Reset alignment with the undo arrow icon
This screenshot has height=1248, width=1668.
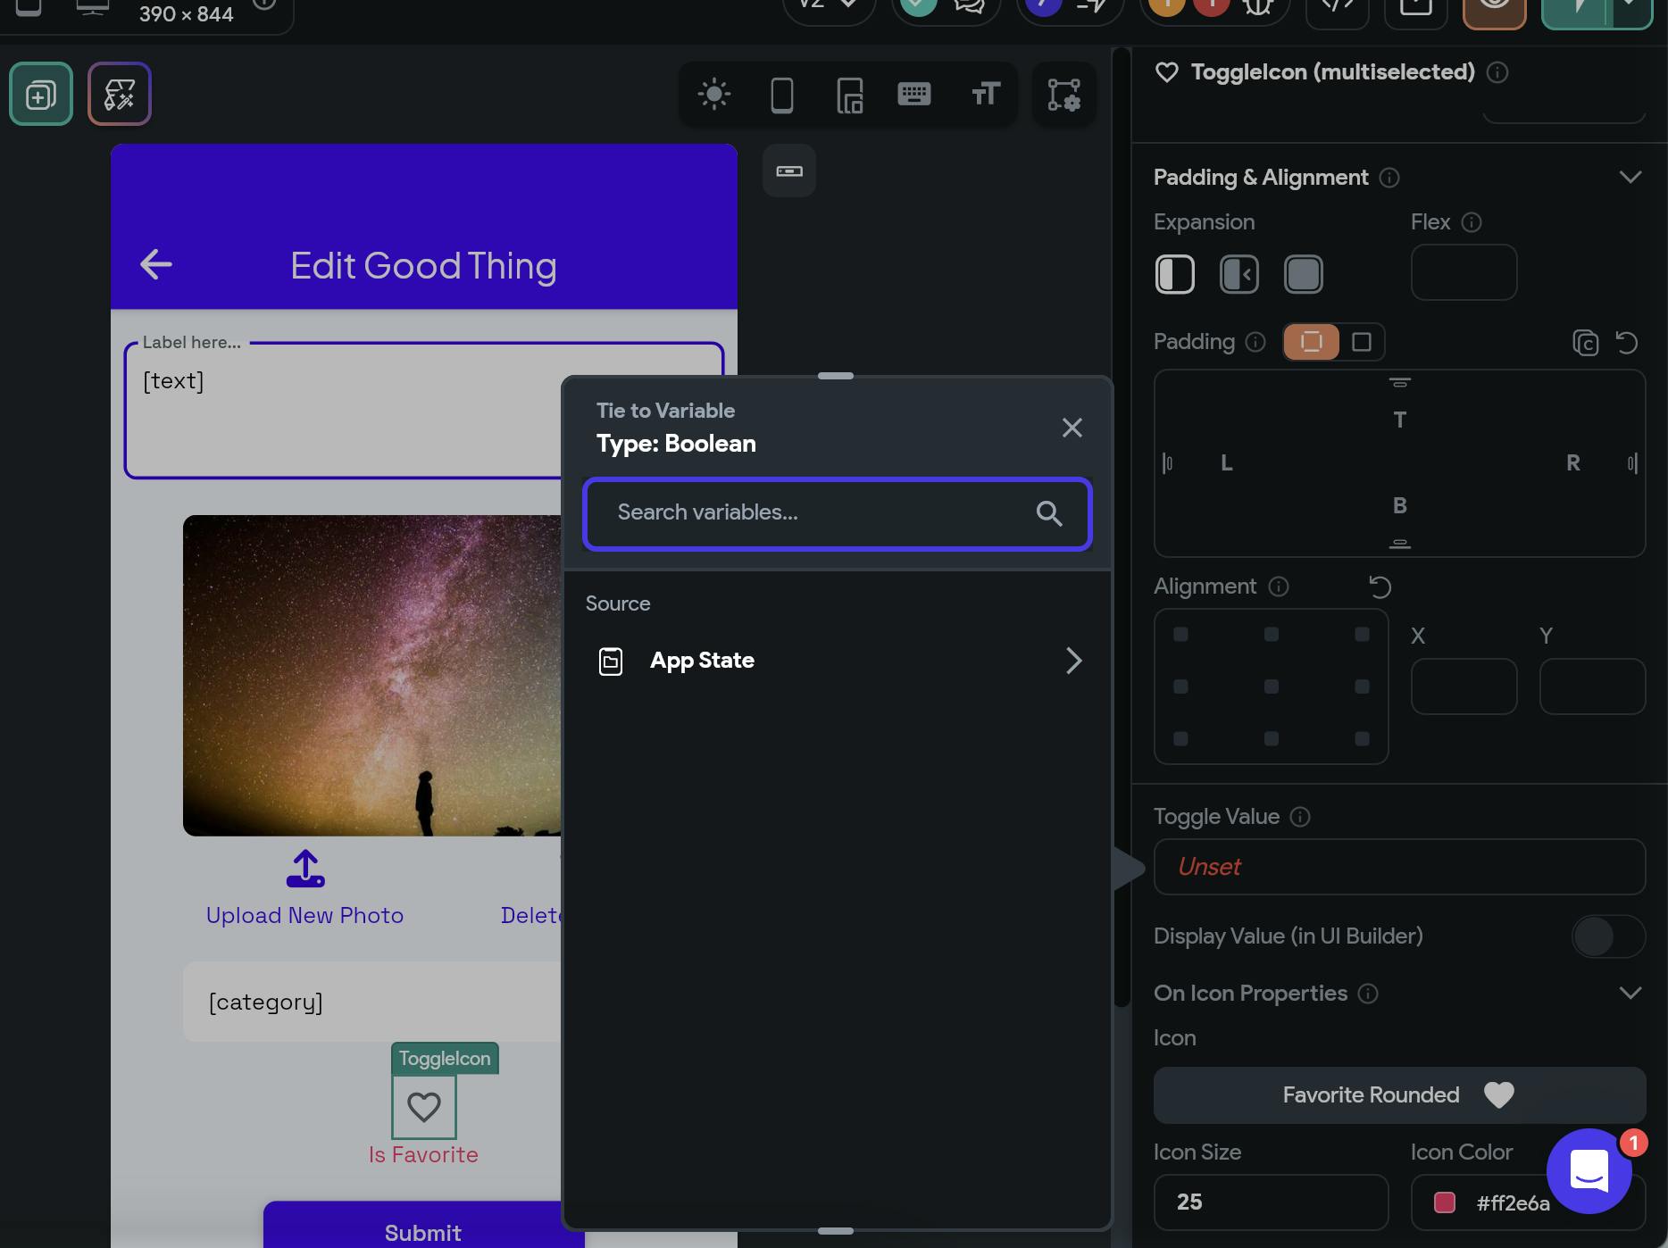tap(1380, 587)
